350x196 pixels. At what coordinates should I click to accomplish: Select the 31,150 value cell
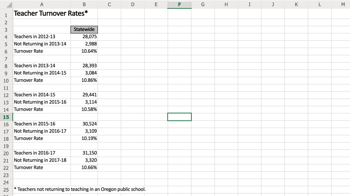(84, 153)
